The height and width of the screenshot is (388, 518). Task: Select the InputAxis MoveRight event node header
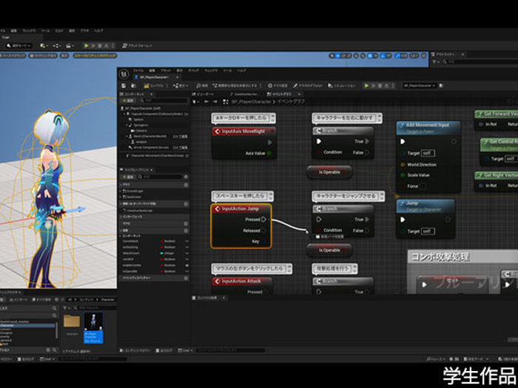coord(243,132)
